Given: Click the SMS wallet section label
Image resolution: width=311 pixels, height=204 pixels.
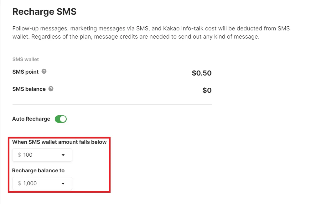Looking at the screenshot, I should click(26, 59).
